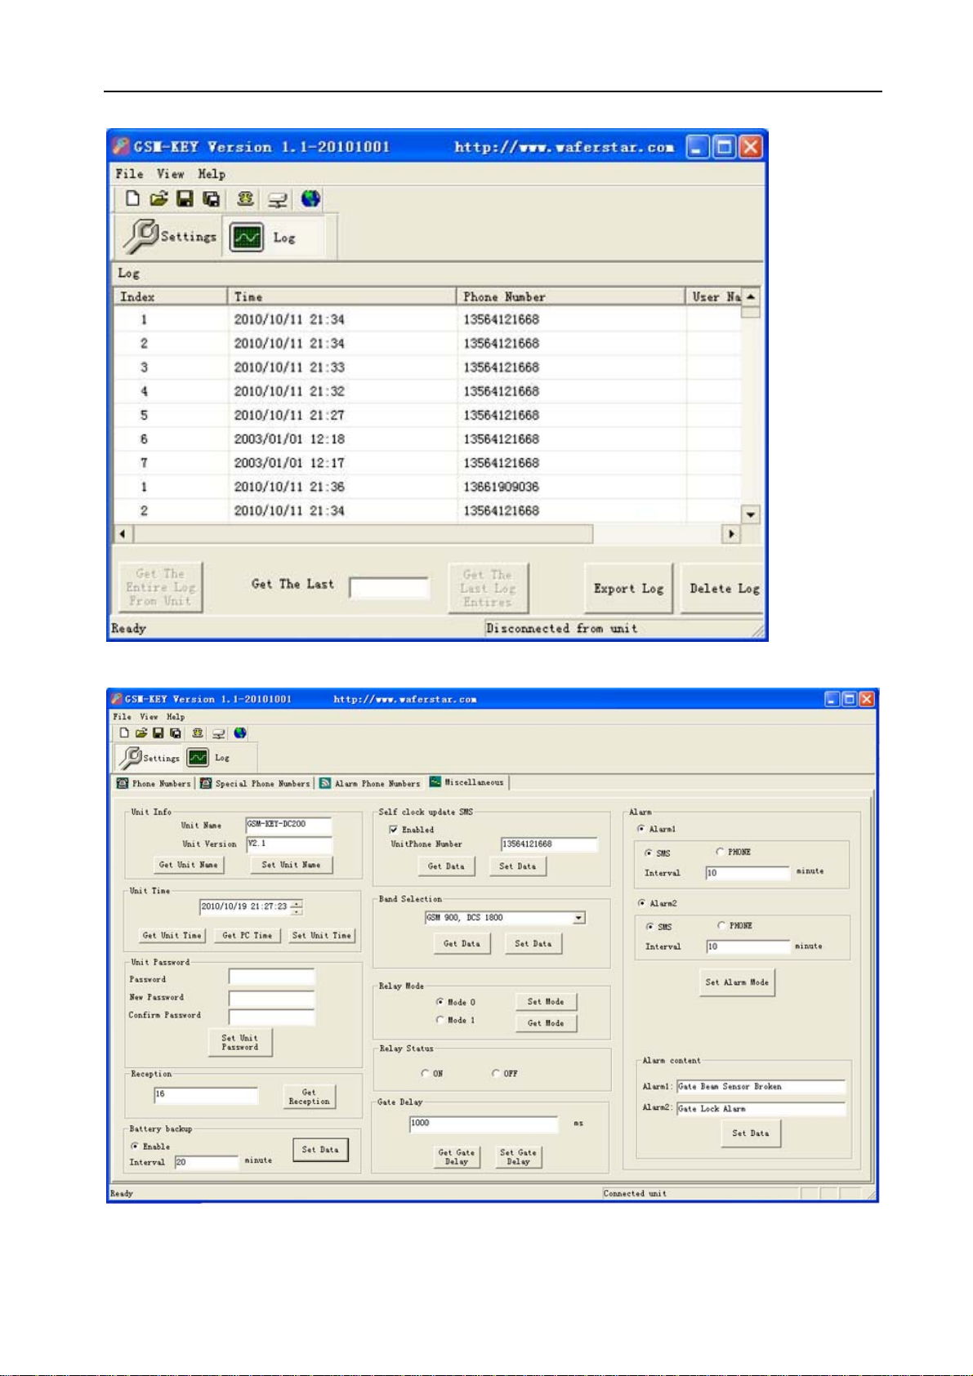This screenshot has width=973, height=1376.
Task: Toggle Enabled checkbox for self clock update SMS
Action: click(x=394, y=830)
